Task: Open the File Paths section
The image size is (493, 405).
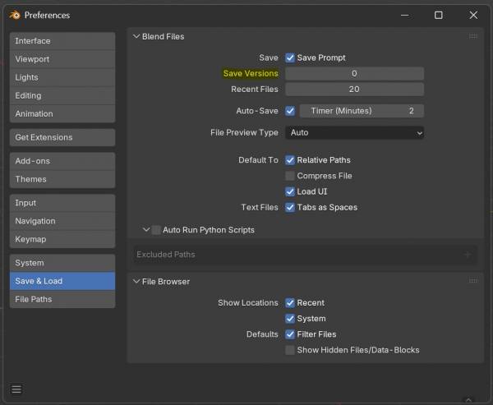Action: coord(62,299)
